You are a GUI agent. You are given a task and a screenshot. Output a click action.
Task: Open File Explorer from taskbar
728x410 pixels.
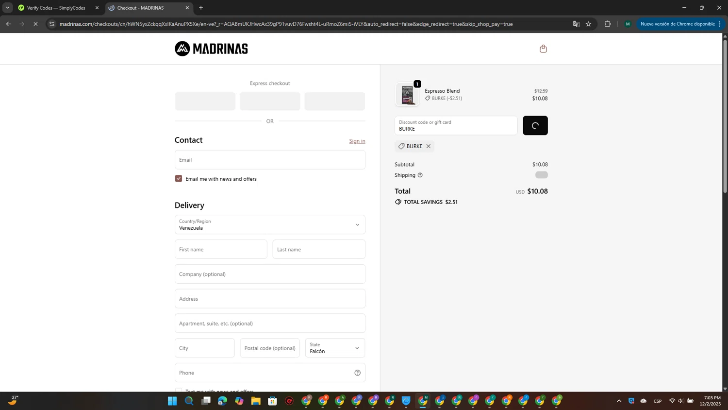tap(256, 401)
